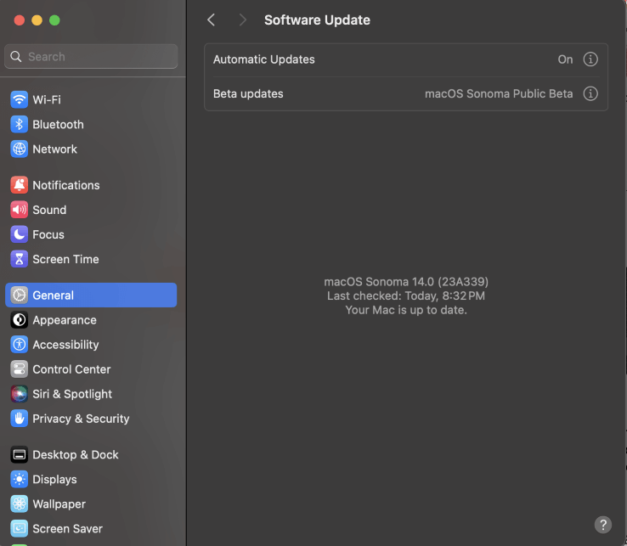627x546 pixels.
Task: Click 'Last checked: Today, 8:32 PM' text
Action: [x=406, y=296]
